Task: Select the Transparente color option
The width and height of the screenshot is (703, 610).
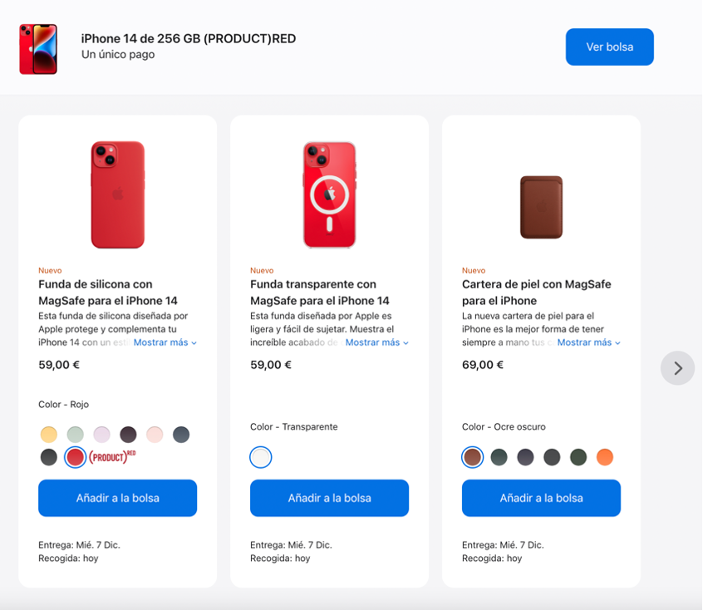Action: [x=261, y=457]
